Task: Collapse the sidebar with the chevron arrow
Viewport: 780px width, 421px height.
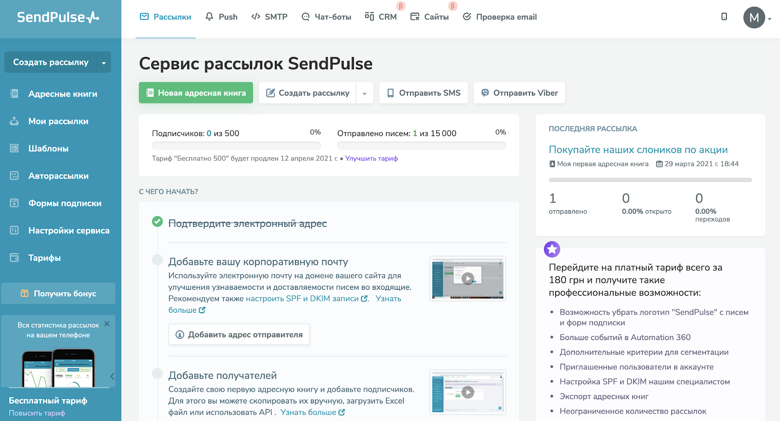Action: [112, 376]
